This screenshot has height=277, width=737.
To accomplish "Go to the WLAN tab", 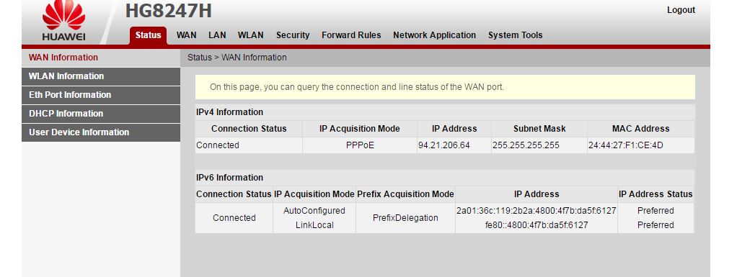I will pyautogui.click(x=250, y=35).
